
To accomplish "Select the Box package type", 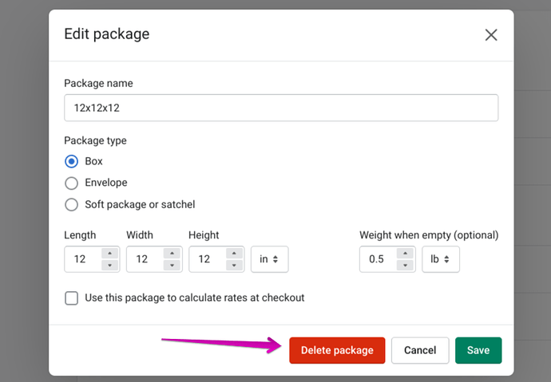I will (71, 161).
